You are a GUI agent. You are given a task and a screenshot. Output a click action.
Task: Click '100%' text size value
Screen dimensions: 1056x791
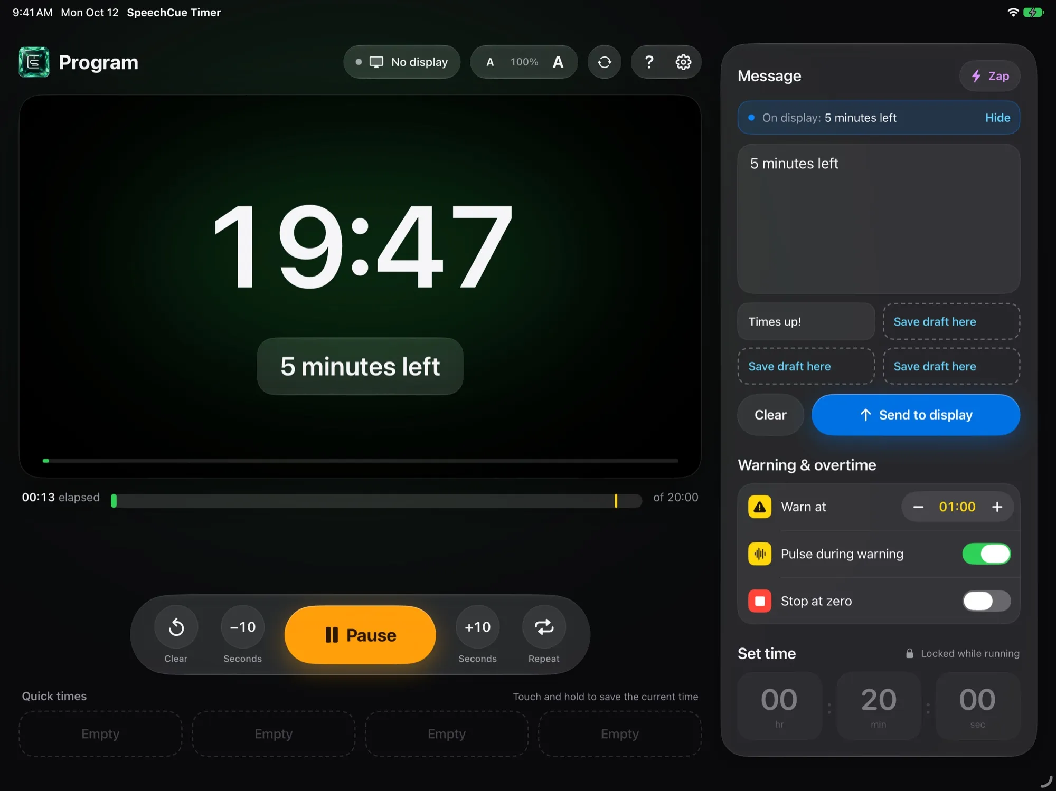tap(524, 62)
